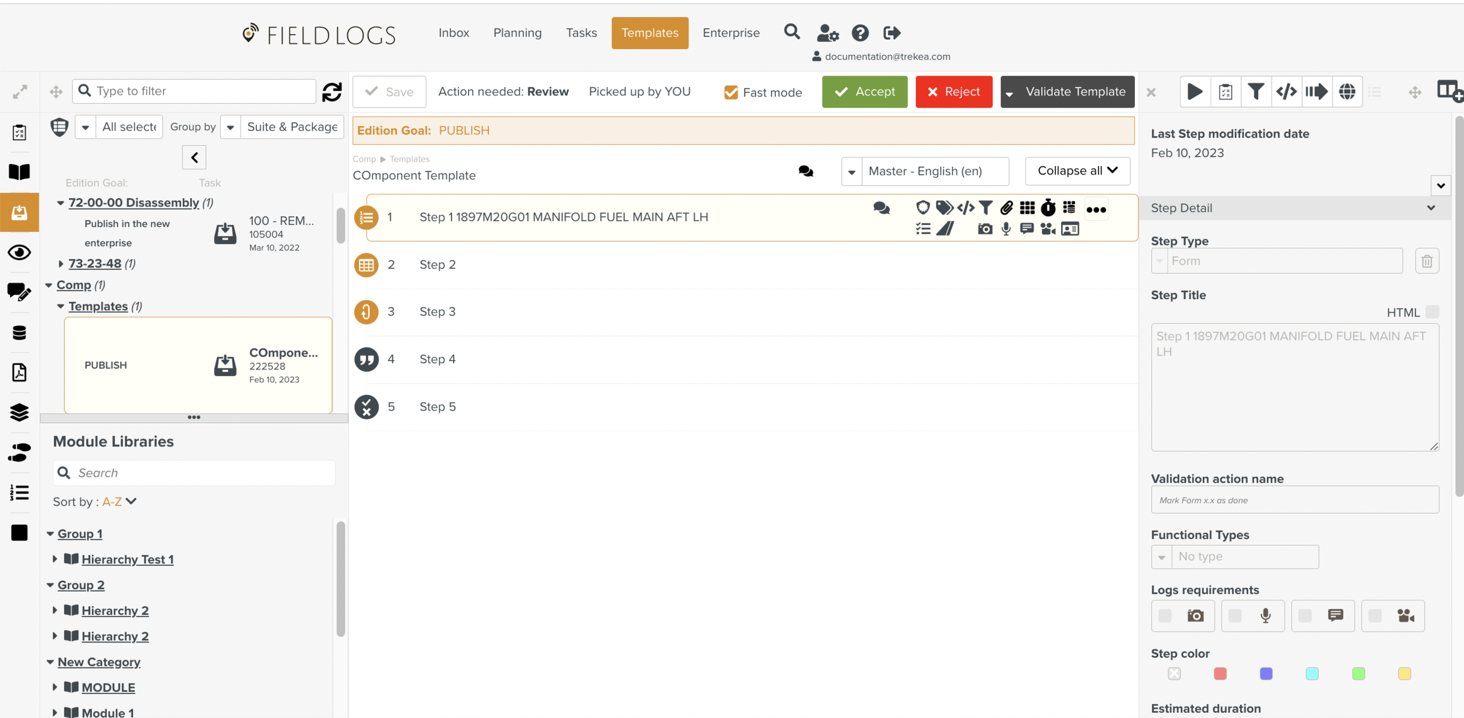Image resolution: width=1464 pixels, height=718 pixels.
Task: Click the paperclip attachment icon on Step 1
Action: [x=1007, y=208]
